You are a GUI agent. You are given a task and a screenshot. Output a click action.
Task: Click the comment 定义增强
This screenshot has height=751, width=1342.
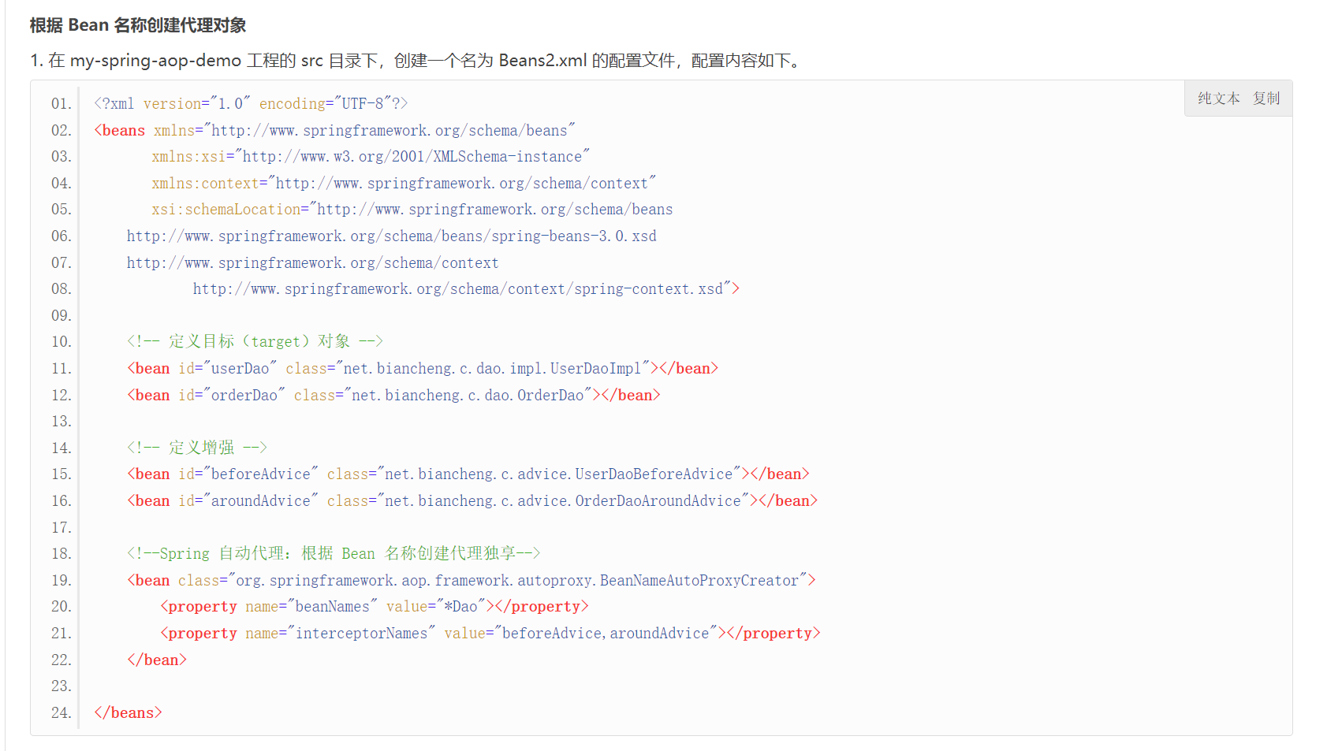[x=197, y=448]
